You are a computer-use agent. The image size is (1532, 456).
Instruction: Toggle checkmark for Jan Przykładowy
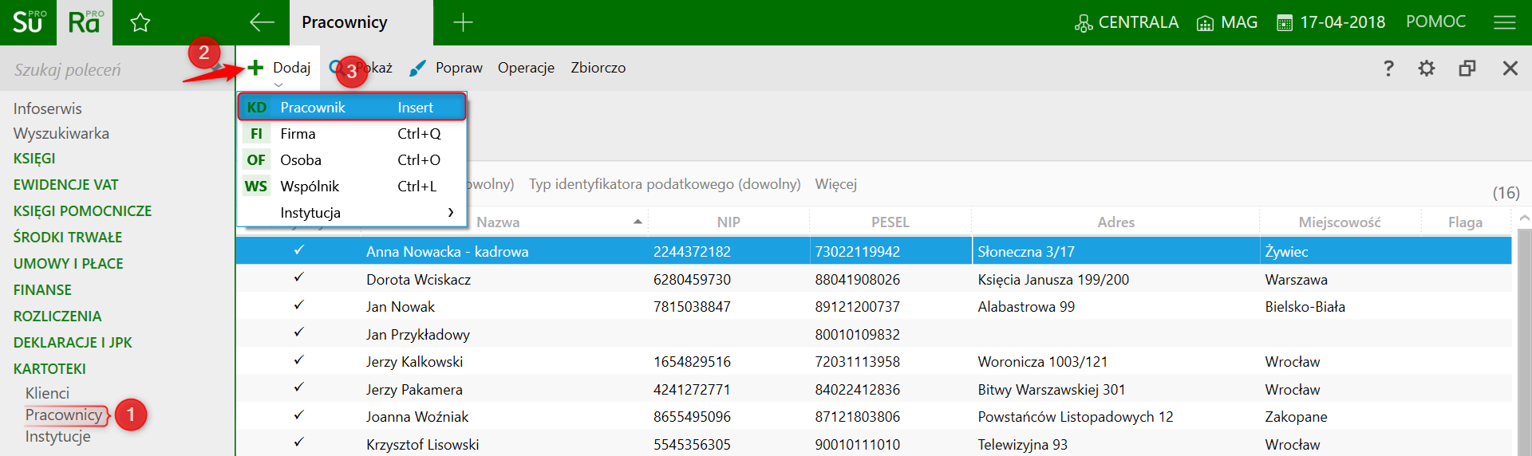pyautogui.click(x=298, y=332)
